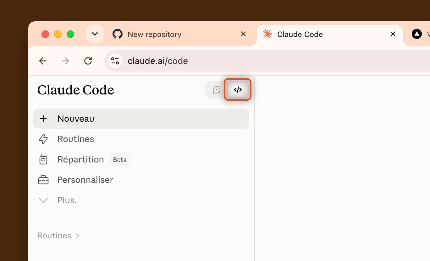
Task: Click the lightning bolt Routines icon
Action: [43, 139]
